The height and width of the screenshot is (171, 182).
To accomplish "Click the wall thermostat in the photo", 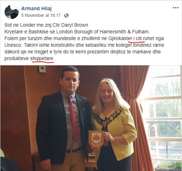I will click(x=42, y=69).
